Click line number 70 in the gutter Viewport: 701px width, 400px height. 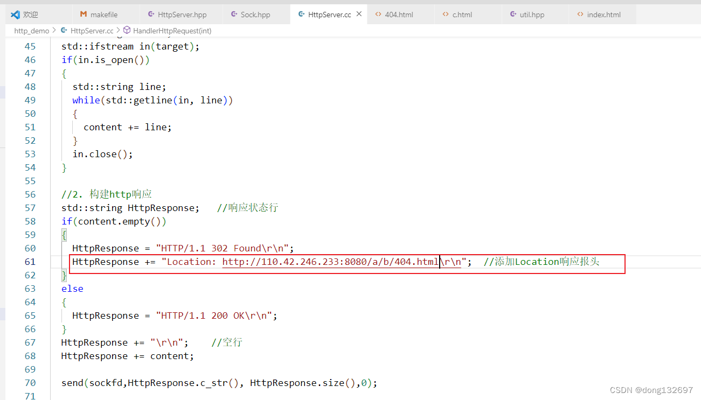pos(30,383)
